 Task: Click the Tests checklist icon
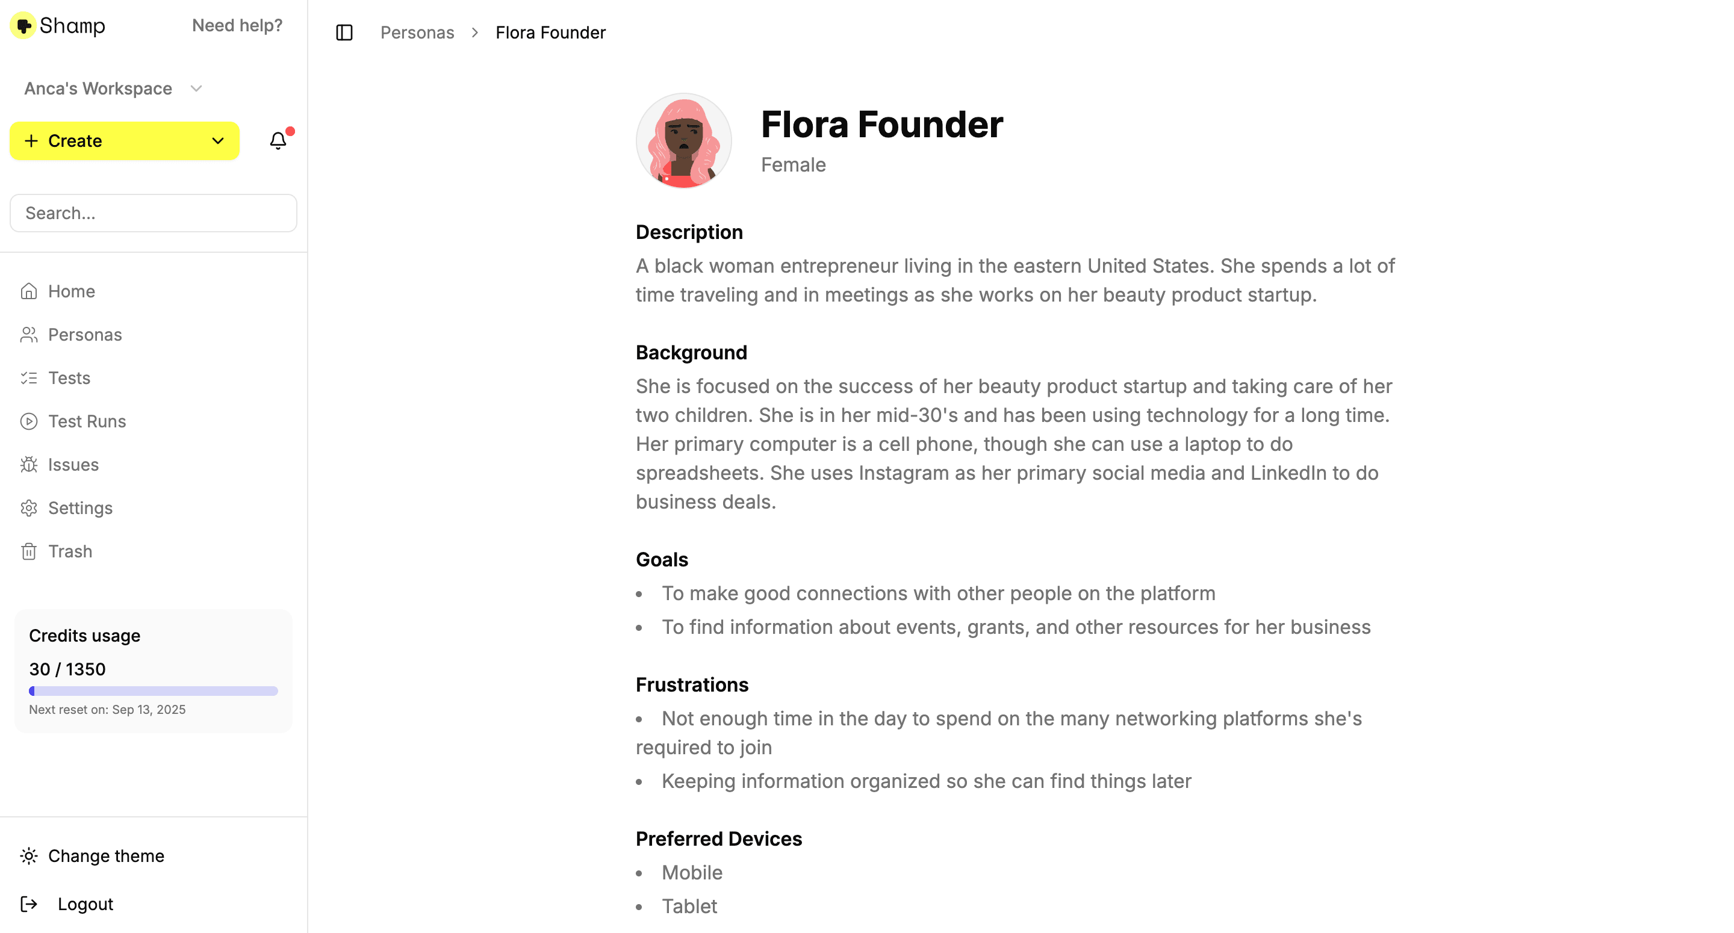coord(29,378)
